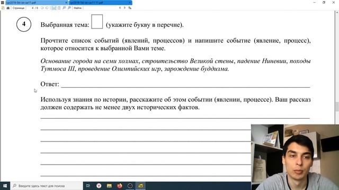Select Fit Width continuous view icon
The image size is (339, 190).
(54, 8)
